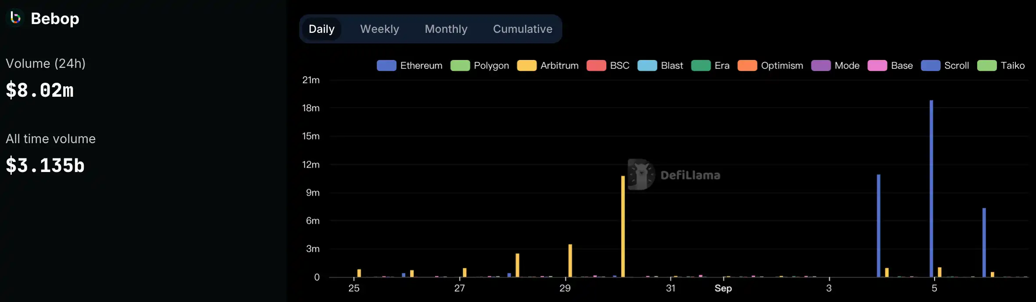Click the Era green legend swatch
This screenshot has height=302, width=1036.
pyautogui.click(x=701, y=66)
